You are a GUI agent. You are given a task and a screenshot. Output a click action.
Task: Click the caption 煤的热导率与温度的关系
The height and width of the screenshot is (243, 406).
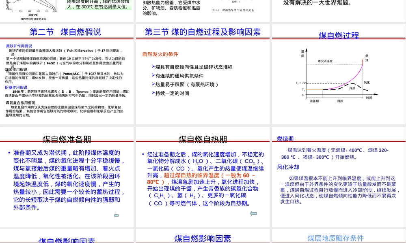[238, 11]
